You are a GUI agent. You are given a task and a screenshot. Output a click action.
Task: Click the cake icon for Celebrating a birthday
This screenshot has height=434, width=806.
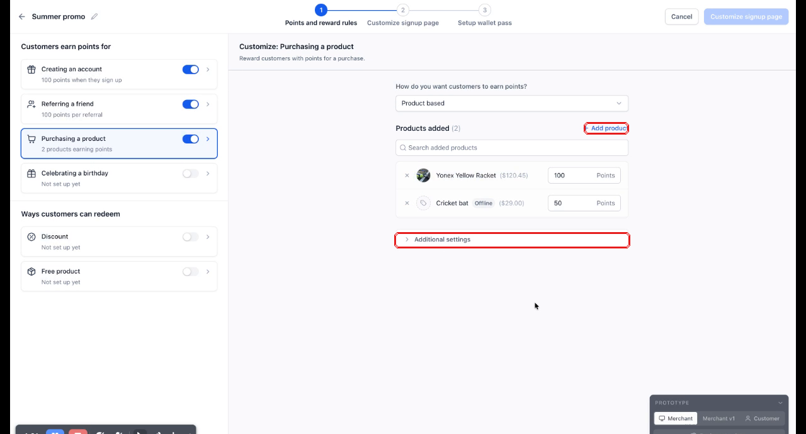click(31, 174)
